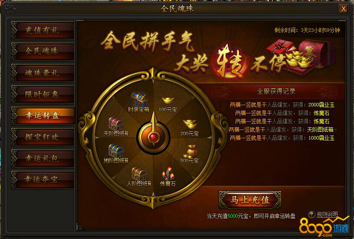This screenshot has height=239, width=354.
Task: Select the 100元宝 gold ingot icon
Action: point(168,100)
